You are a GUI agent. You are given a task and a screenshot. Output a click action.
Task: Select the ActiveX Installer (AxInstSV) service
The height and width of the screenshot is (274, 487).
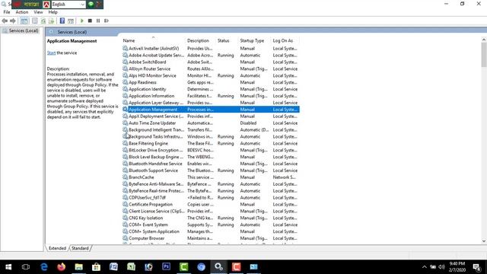pos(211,49)
